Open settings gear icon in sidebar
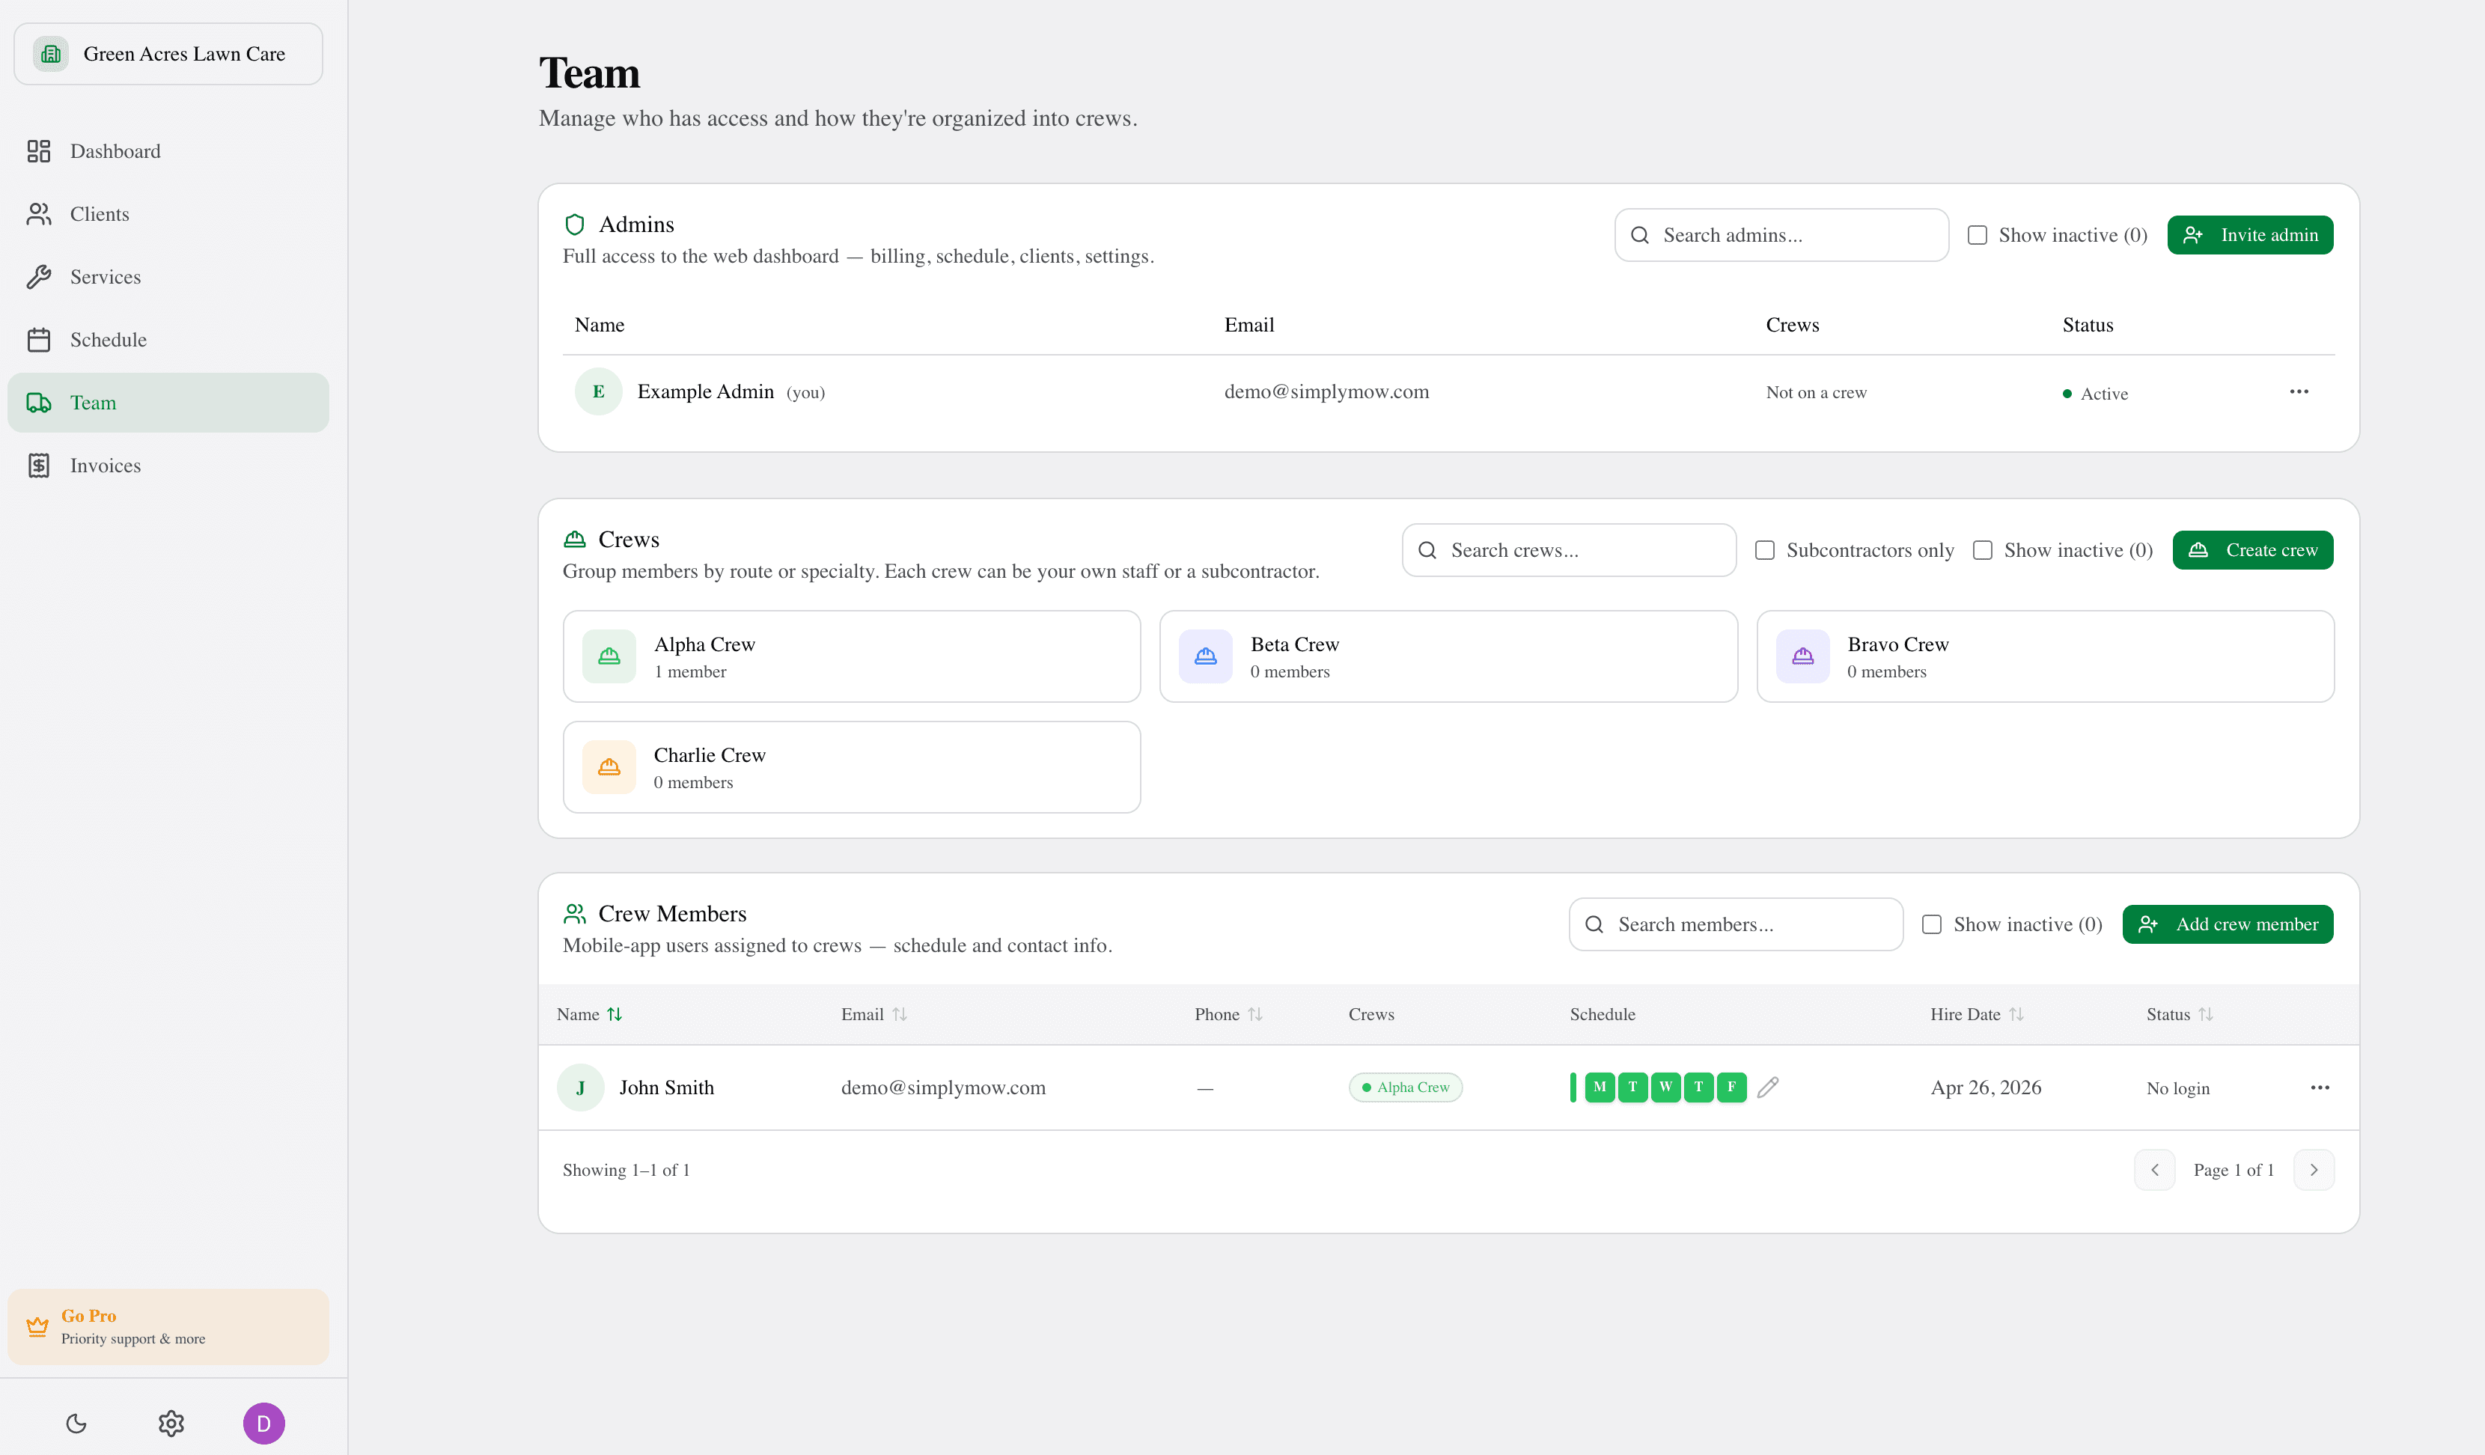Image resolution: width=2485 pixels, height=1455 pixels. point(171,1423)
